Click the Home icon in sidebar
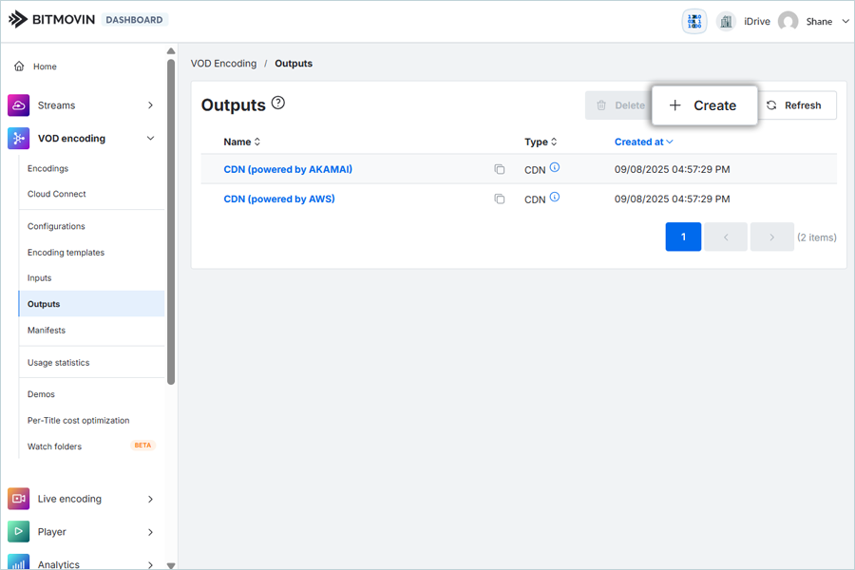The height and width of the screenshot is (570, 855). 19,66
